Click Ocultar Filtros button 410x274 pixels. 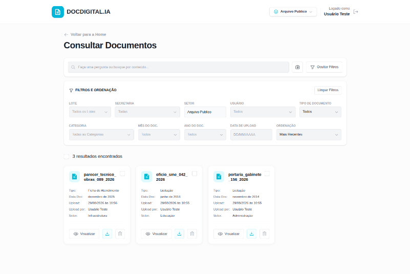point(324,67)
